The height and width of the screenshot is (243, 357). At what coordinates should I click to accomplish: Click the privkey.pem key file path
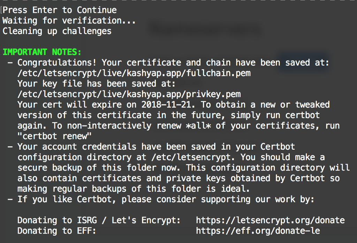(x=129, y=94)
